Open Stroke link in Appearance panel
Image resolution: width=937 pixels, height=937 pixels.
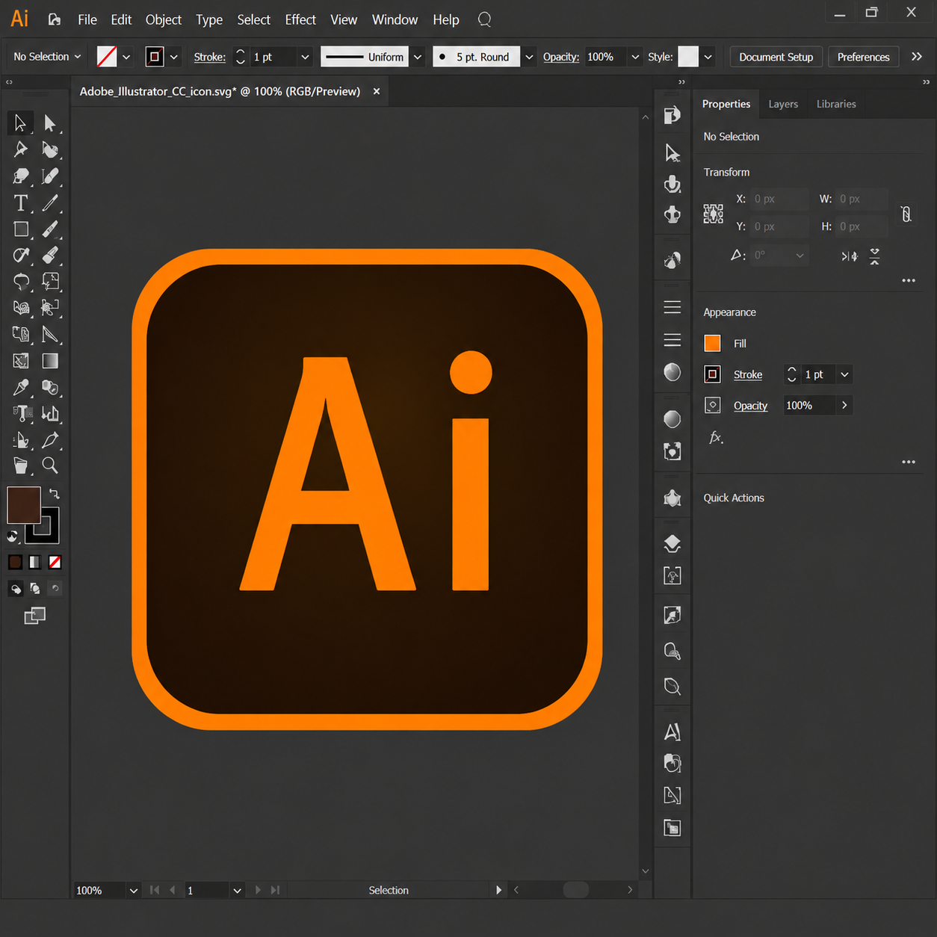pyautogui.click(x=748, y=374)
